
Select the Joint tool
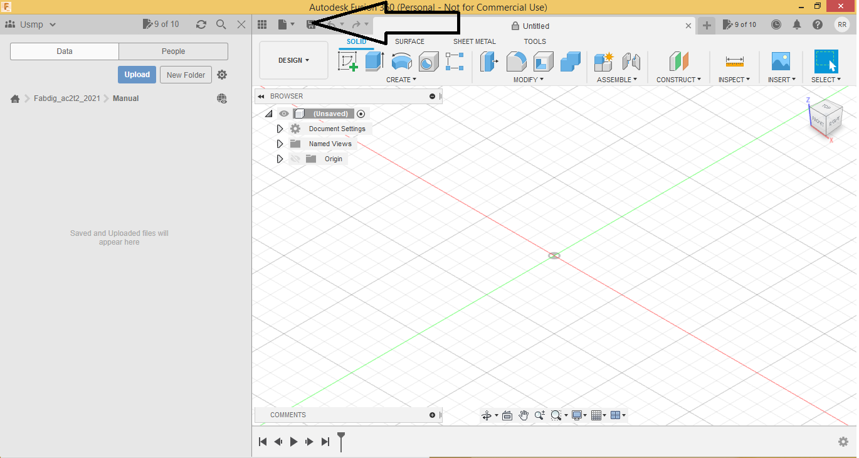pos(631,61)
